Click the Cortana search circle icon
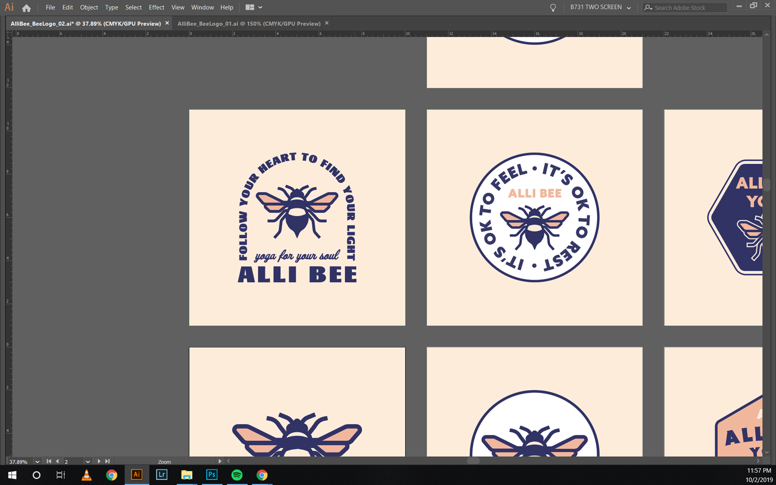The height and width of the screenshot is (485, 776). tap(36, 475)
